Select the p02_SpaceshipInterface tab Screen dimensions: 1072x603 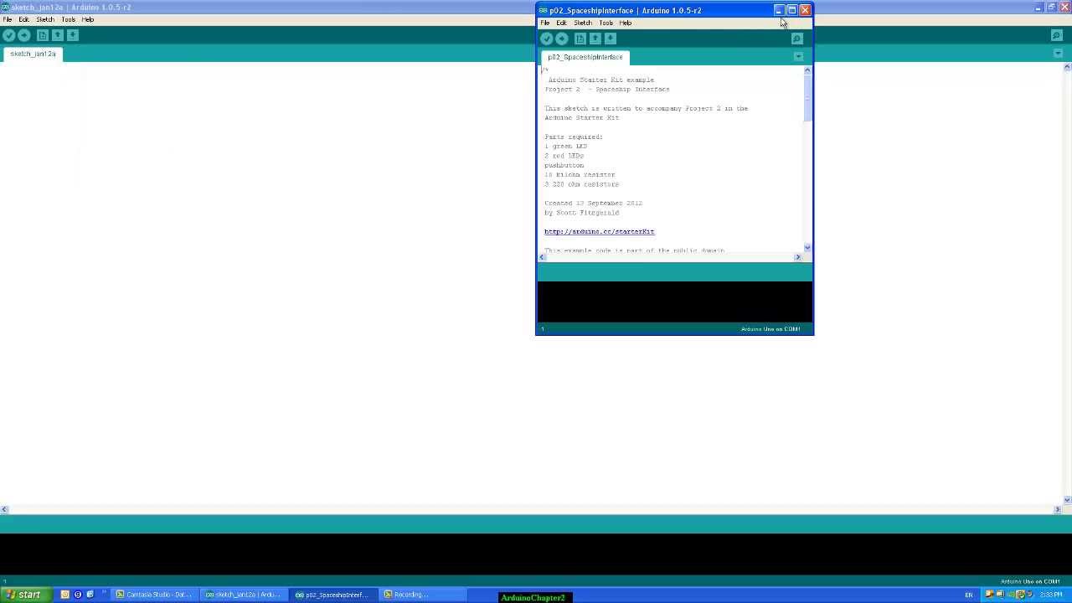tap(585, 57)
